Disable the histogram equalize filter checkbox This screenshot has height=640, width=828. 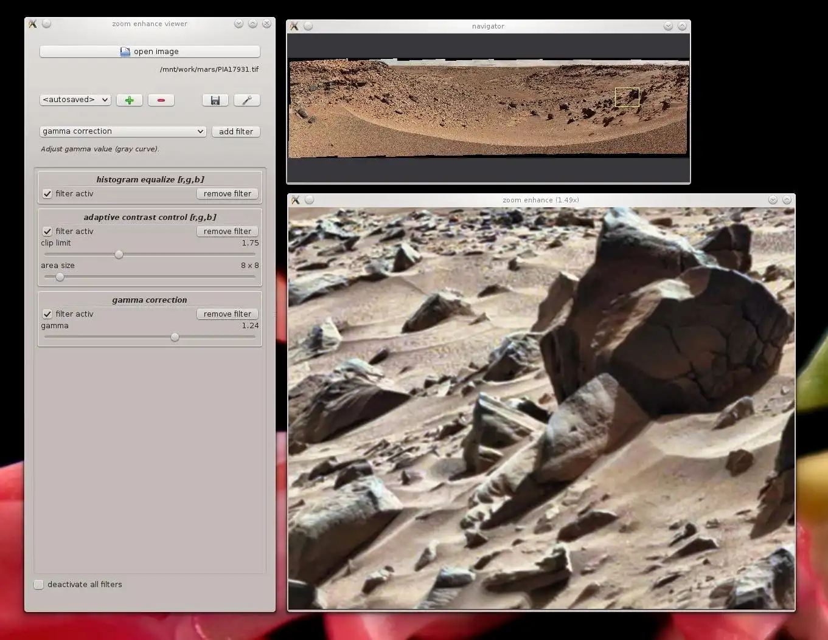pos(47,194)
